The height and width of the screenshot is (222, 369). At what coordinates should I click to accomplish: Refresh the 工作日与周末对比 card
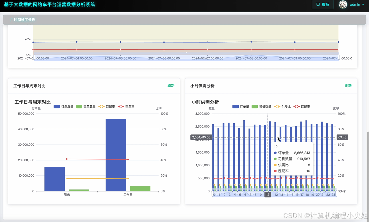pos(171,86)
